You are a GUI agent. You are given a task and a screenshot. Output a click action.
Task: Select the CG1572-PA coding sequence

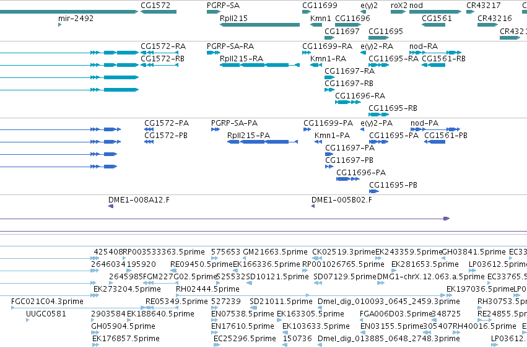tap(149, 129)
